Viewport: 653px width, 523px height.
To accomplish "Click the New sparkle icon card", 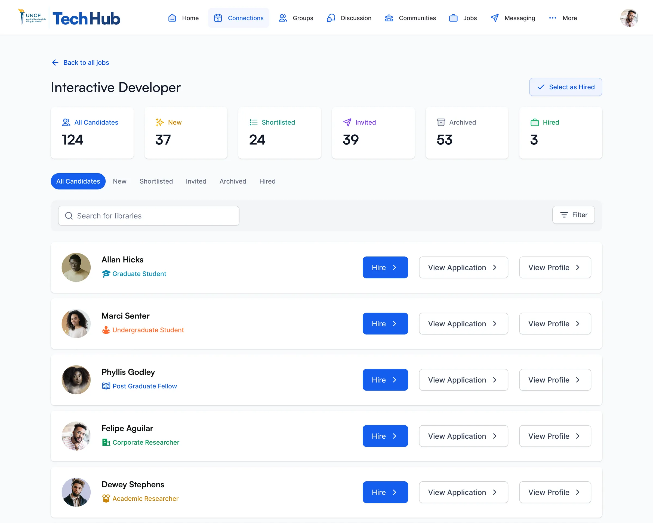I will tap(186, 133).
